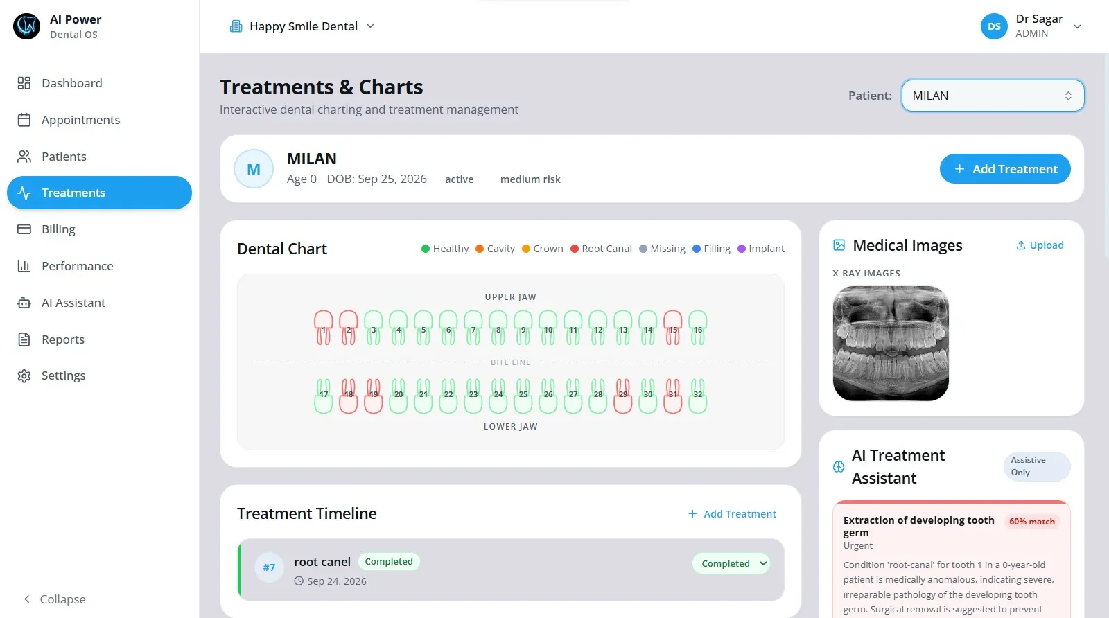The height and width of the screenshot is (618, 1109).
Task: Open the panoramic X-ray thumbnail
Action: [x=891, y=344]
